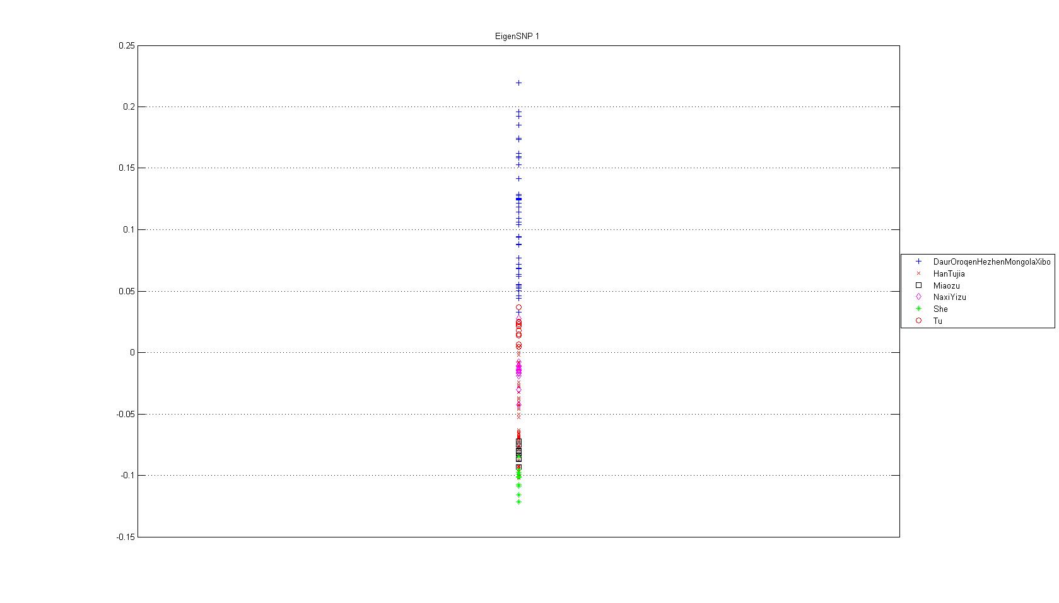1059x603 pixels.
Task: Click the red x legend marker
Action: [x=918, y=273]
